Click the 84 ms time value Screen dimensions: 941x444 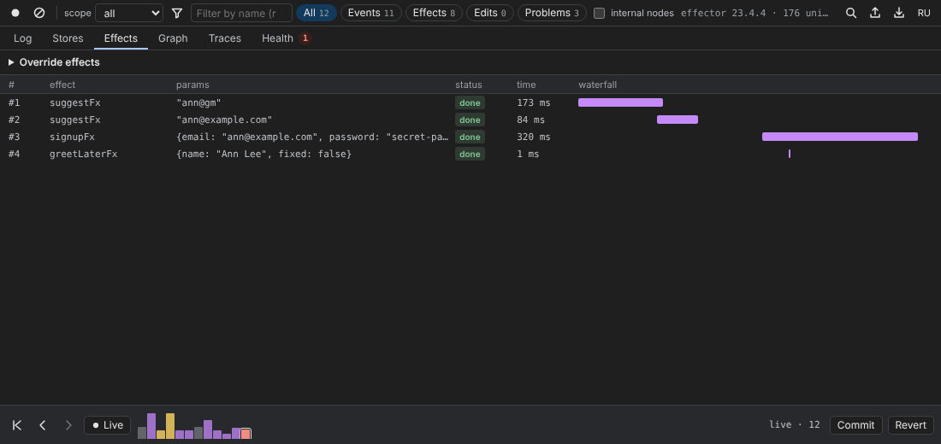click(531, 120)
